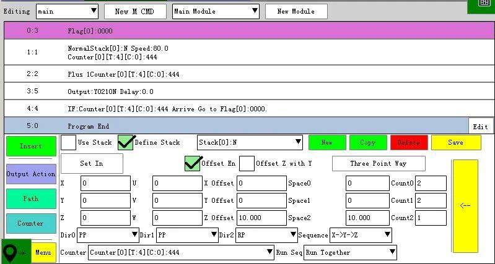Open the Run Seq Run Together dropdown
This screenshot has height=264, width=495.
(x=350, y=252)
